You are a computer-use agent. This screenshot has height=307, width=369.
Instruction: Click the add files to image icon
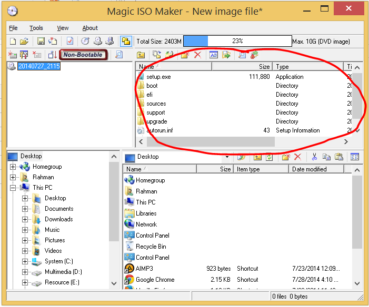tap(12, 55)
